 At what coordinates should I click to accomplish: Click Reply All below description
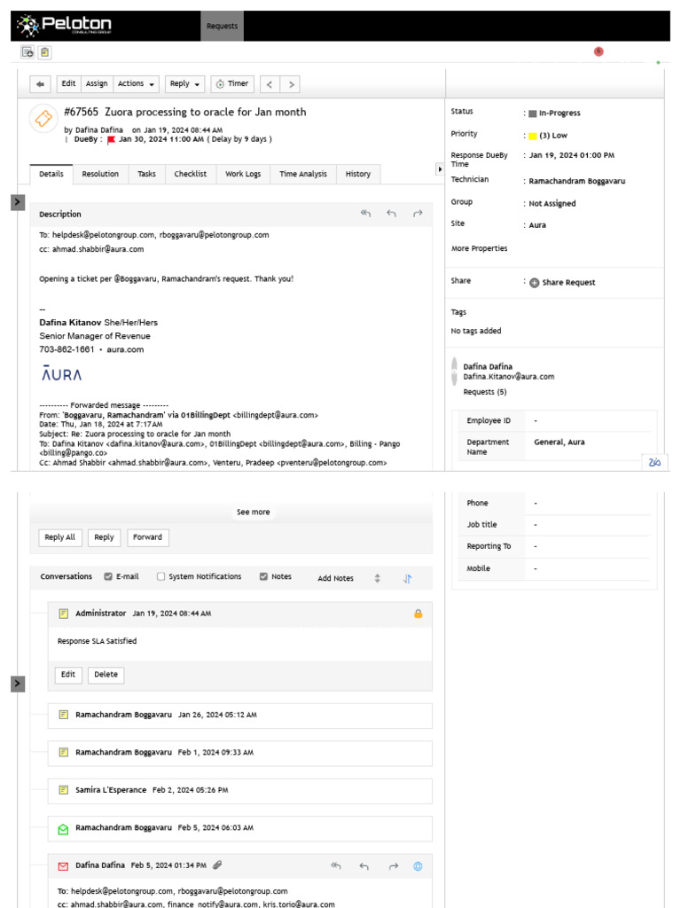pos(60,537)
